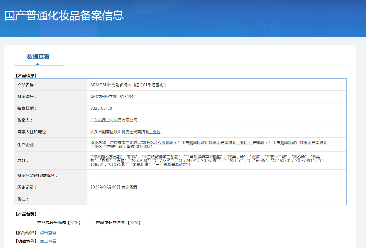The height and width of the screenshot is (248, 366).
Task: Open 点击查看 next to 功效宣称
Action: coord(48,241)
